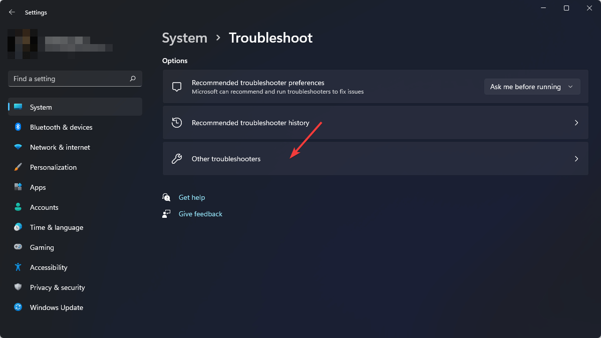
Task: Open the 'Ask me before running' dropdown
Action: tap(531, 87)
